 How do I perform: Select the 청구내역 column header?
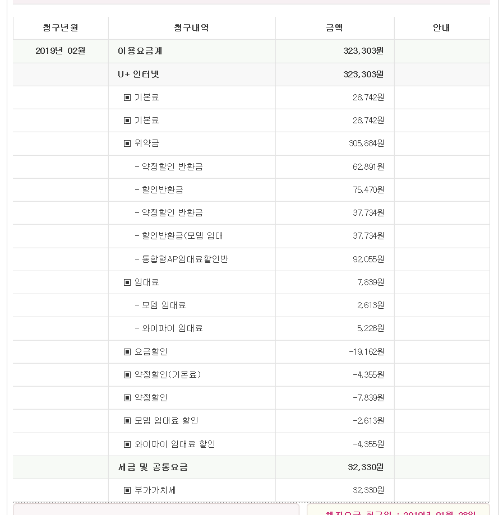192,28
